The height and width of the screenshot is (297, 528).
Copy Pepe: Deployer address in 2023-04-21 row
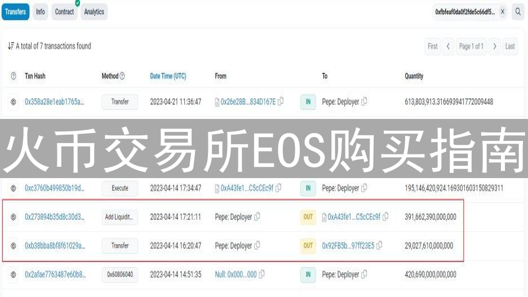pos(364,101)
